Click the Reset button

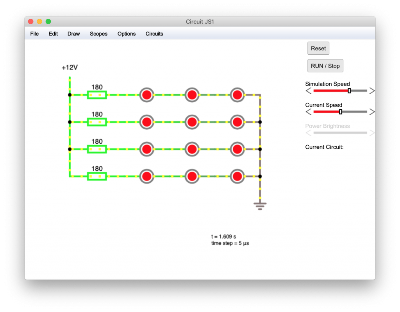click(x=318, y=48)
